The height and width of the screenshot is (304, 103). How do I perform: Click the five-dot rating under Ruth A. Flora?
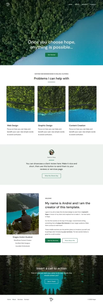point(51,160)
